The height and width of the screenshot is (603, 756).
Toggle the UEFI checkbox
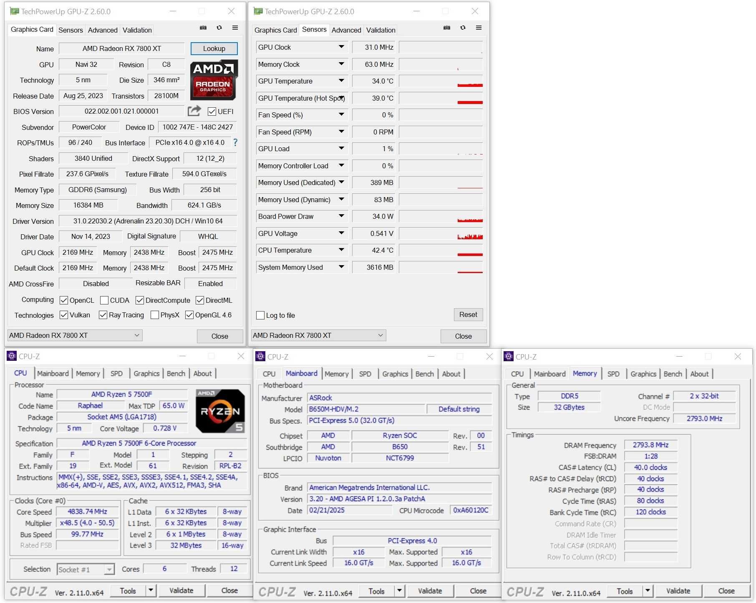(212, 111)
